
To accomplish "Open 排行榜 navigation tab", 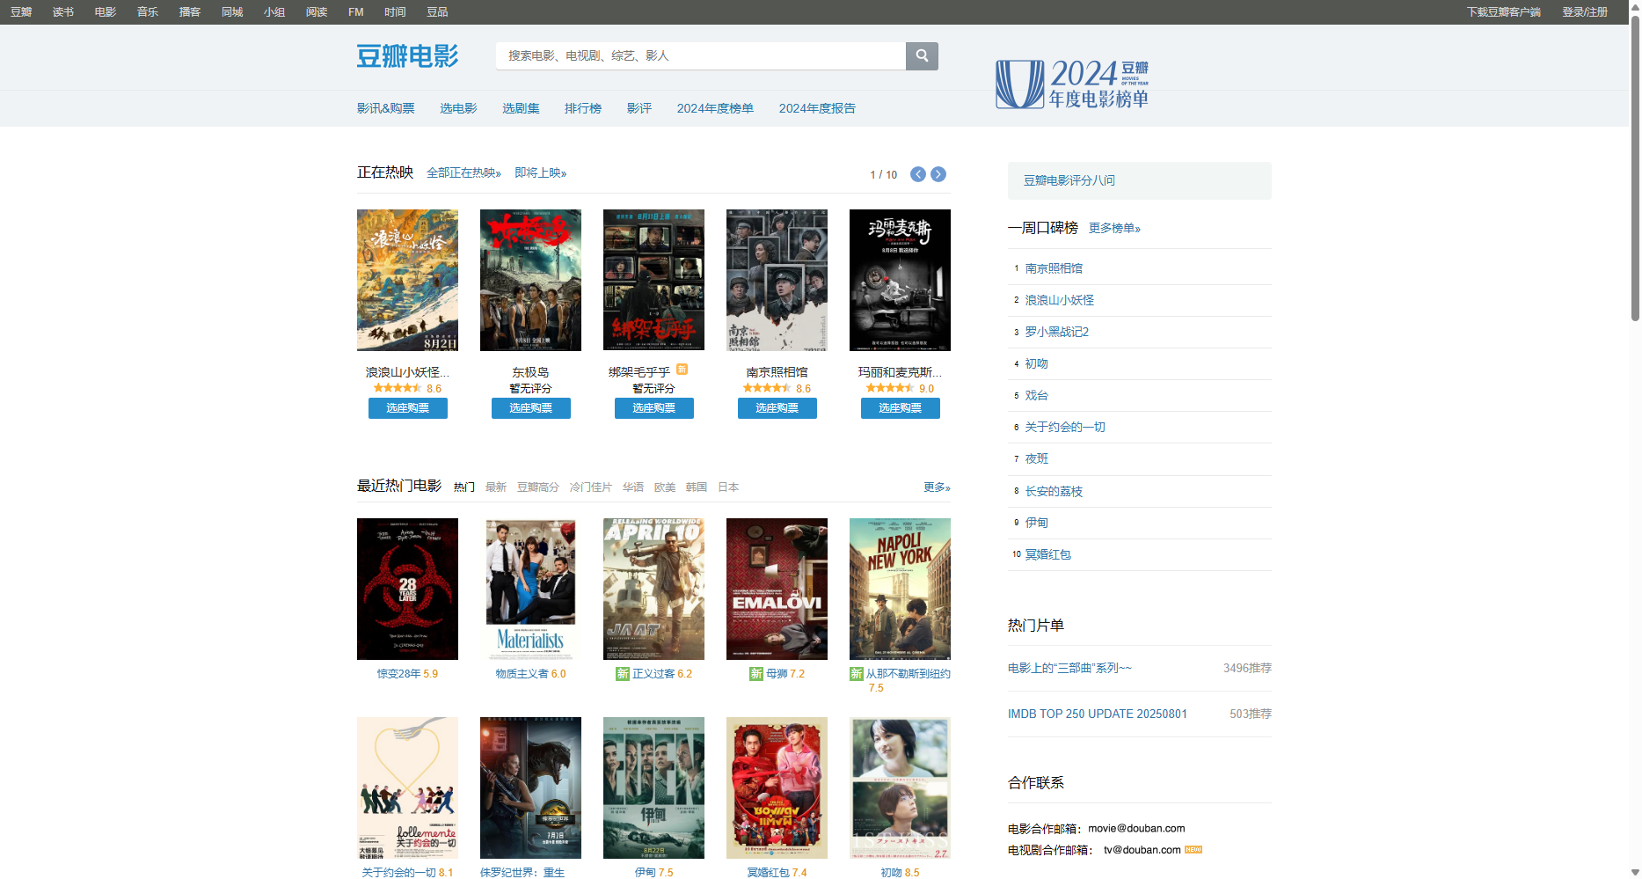I will pos(583,108).
